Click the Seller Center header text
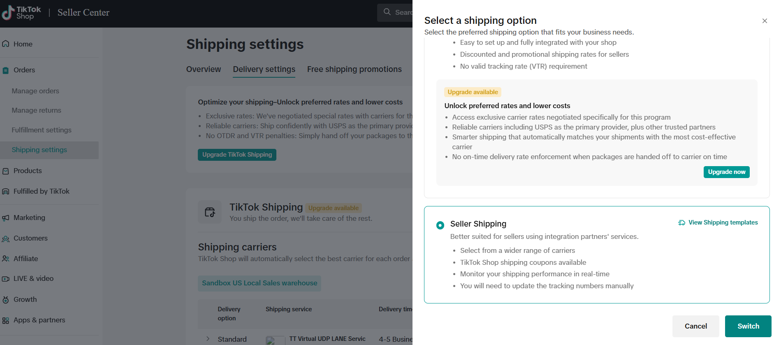781x345 pixels. [83, 13]
